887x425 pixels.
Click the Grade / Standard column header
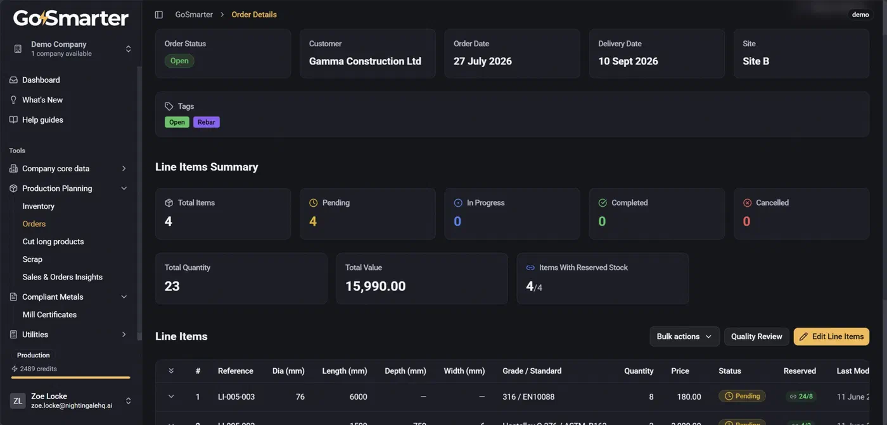pos(532,371)
